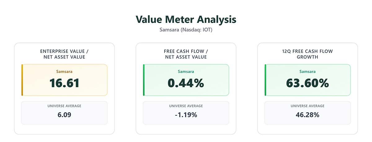The height and width of the screenshot is (142, 372).
Task: Click Universe Average label above 46.28%
Action: [308, 106]
